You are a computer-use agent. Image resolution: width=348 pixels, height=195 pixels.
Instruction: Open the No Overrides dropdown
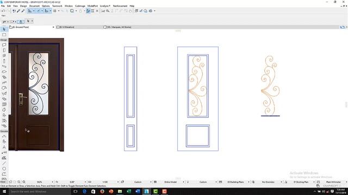pos(281,182)
